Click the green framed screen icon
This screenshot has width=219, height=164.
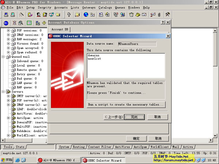pyautogui.click(x=29, y=23)
